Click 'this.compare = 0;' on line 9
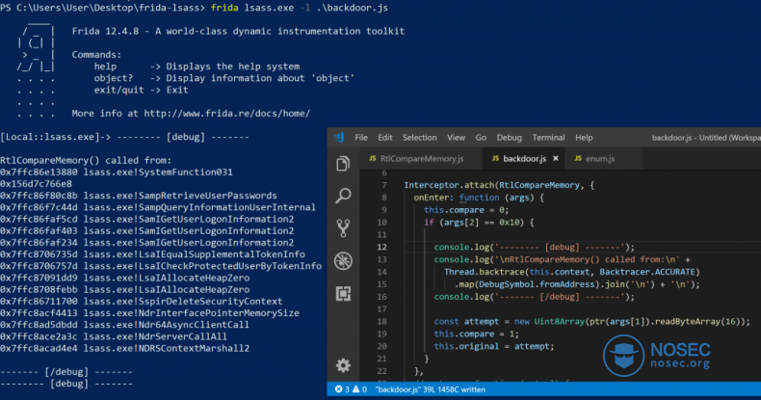This screenshot has width=761, height=400. (x=466, y=210)
